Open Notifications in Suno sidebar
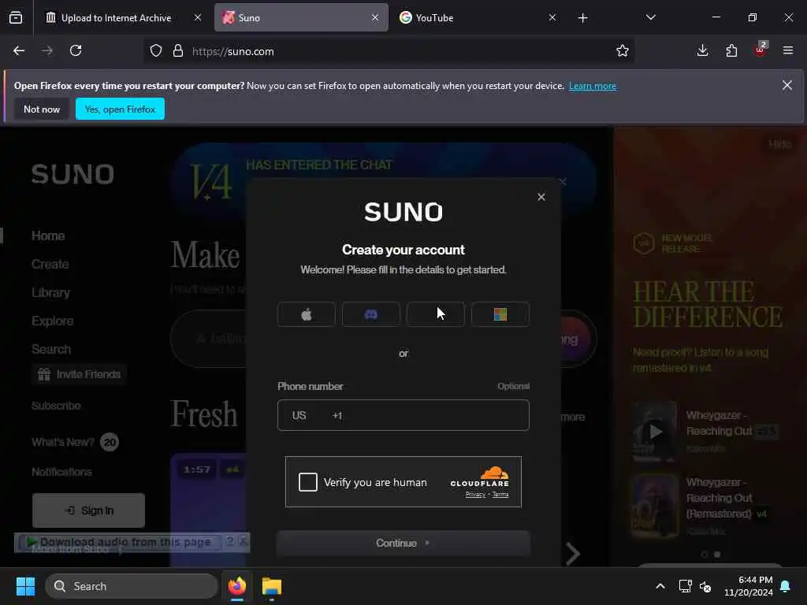Image resolution: width=807 pixels, height=605 pixels. click(x=61, y=472)
